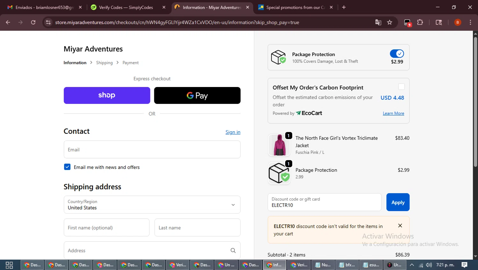Go back to the previous page
Screen dimensions: 478x270
pyautogui.click(x=8, y=22)
